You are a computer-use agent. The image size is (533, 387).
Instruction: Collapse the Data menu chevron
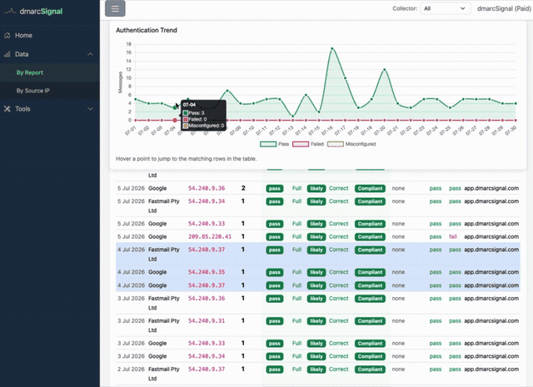coord(90,54)
